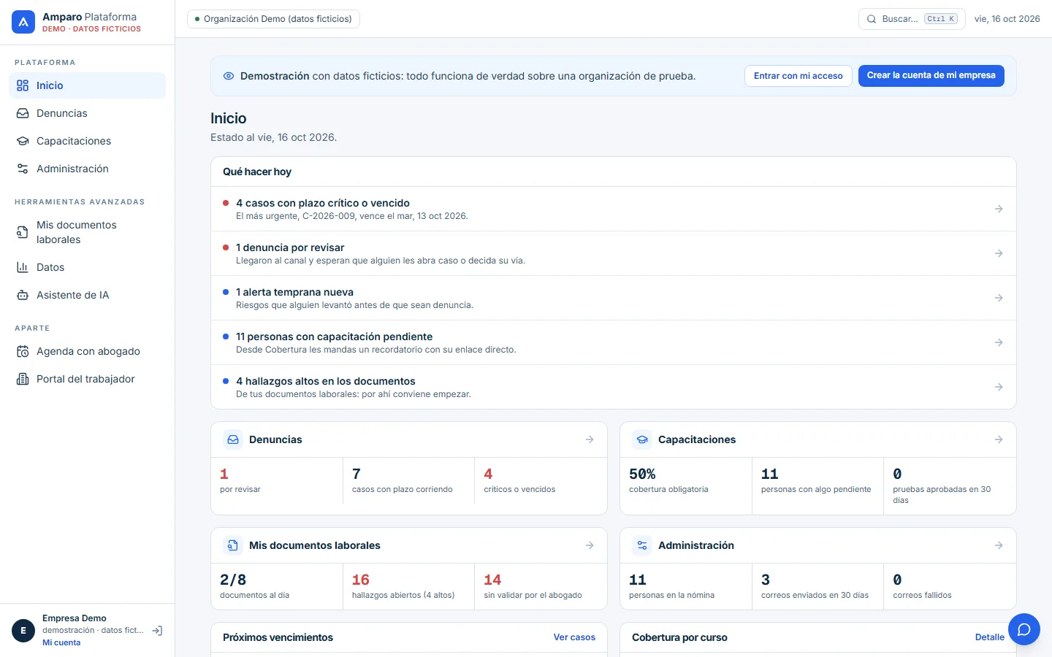Click the arrow for 1 alerta temprana nueva

pos(999,298)
